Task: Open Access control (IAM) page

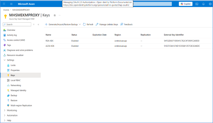Action: [x=16, y=40]
